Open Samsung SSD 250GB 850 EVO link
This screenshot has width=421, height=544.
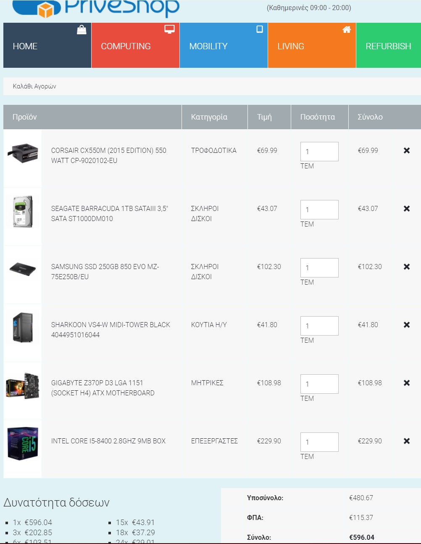pyautogui.click(x=105, y=272)
